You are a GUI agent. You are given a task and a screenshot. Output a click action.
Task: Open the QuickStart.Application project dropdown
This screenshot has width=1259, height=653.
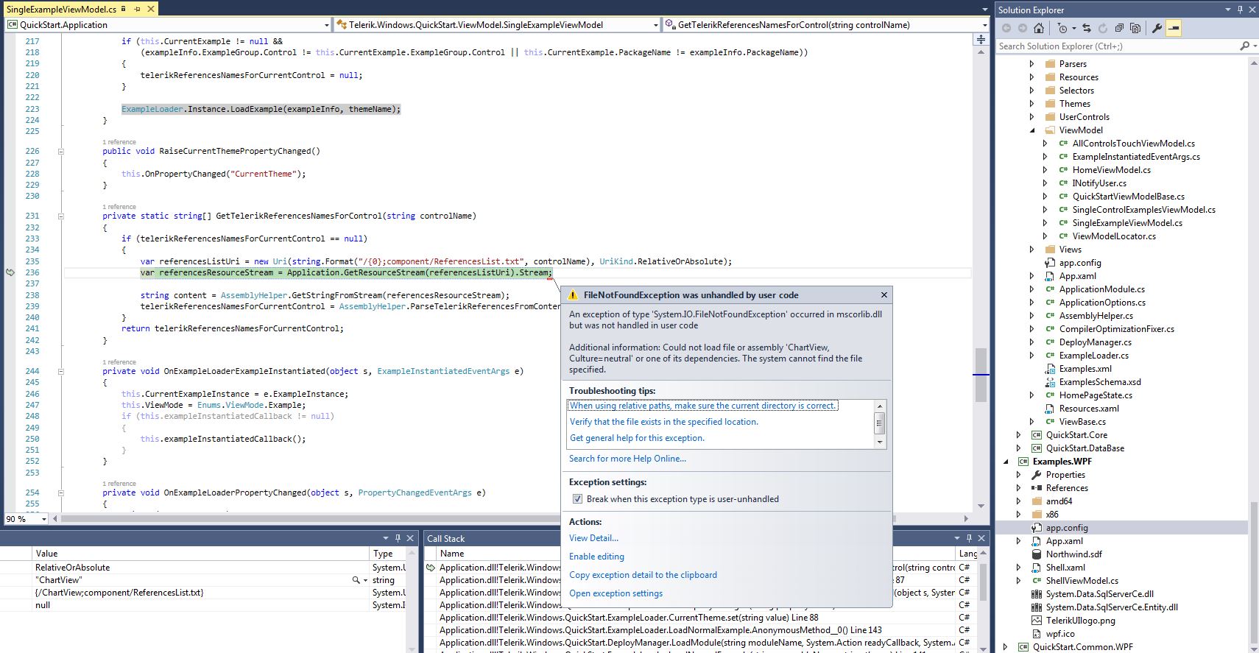pos(327,25)
